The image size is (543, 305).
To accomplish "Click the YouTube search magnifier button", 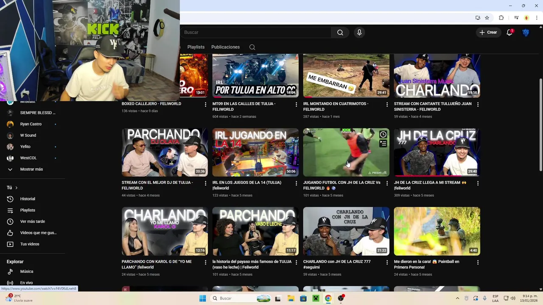I will tap(340, 33).
